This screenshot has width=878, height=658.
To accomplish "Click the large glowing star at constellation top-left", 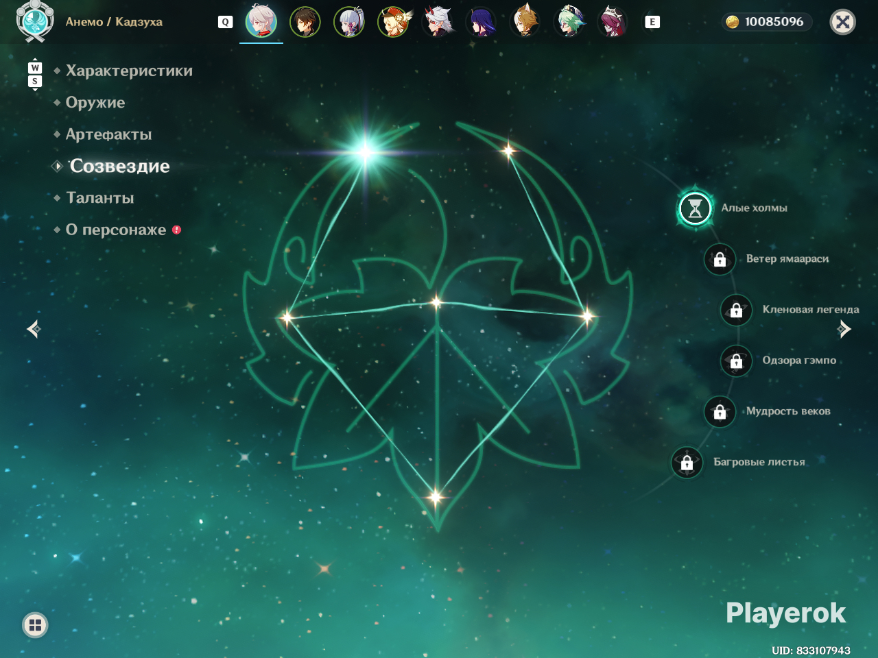I will point(366,151).
